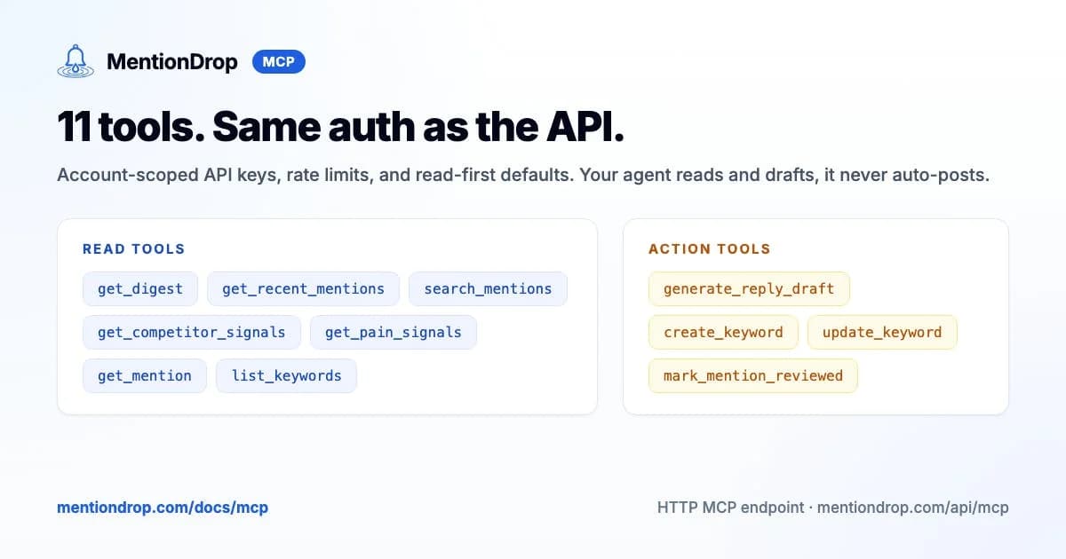Open the mentiondrop.com/docs/mcp link
The width and height of the screenshot is (1066, 559).
point(163,508)
